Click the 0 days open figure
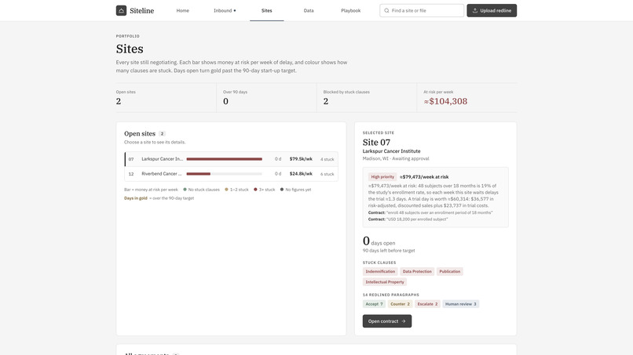 click(x=379, y=241)
